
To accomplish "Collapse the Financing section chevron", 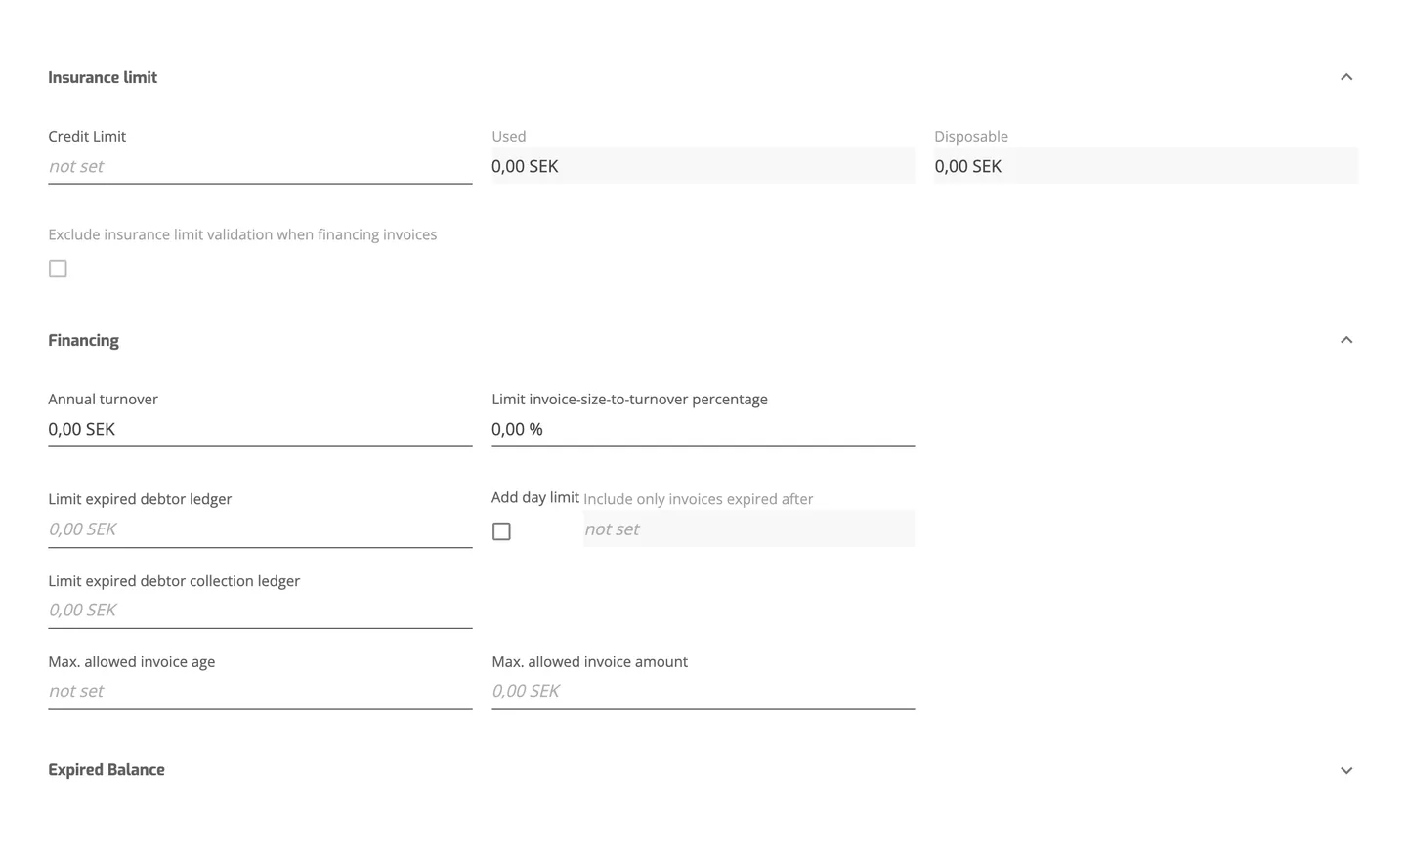I will point(1346,340).
